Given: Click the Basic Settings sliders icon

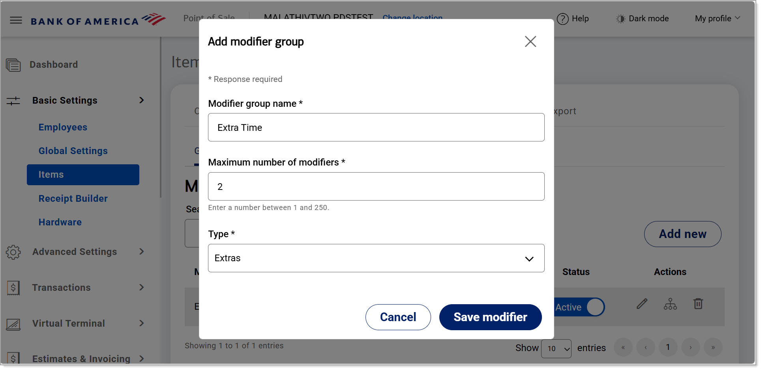Looking at the screenshot, I should 13,101.
